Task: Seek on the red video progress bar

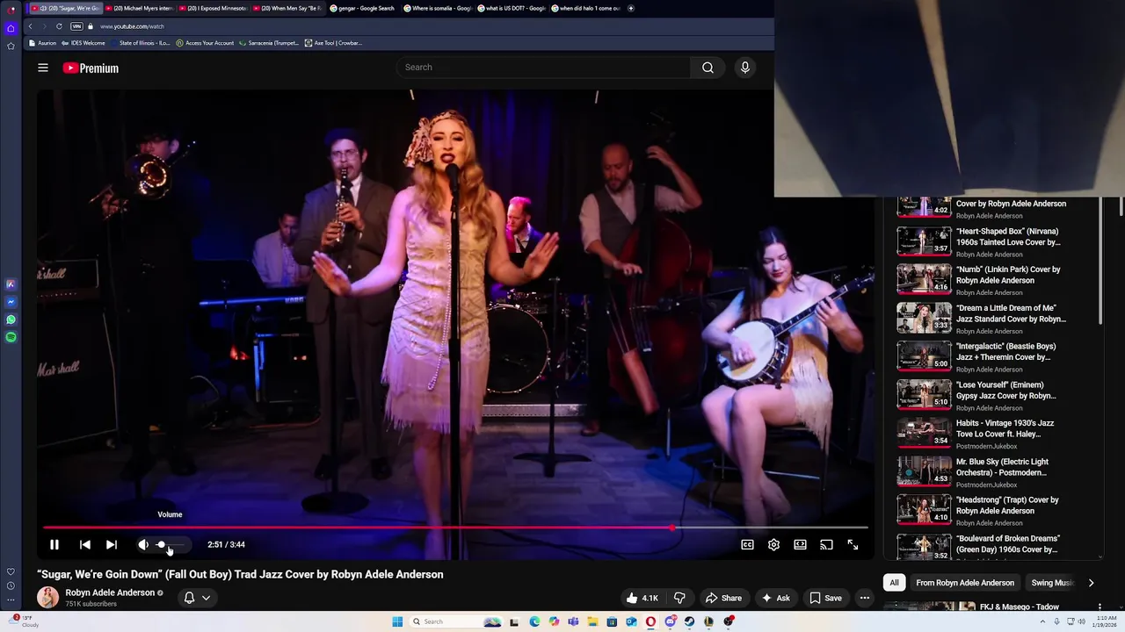Action: click(x=455, y=528)
